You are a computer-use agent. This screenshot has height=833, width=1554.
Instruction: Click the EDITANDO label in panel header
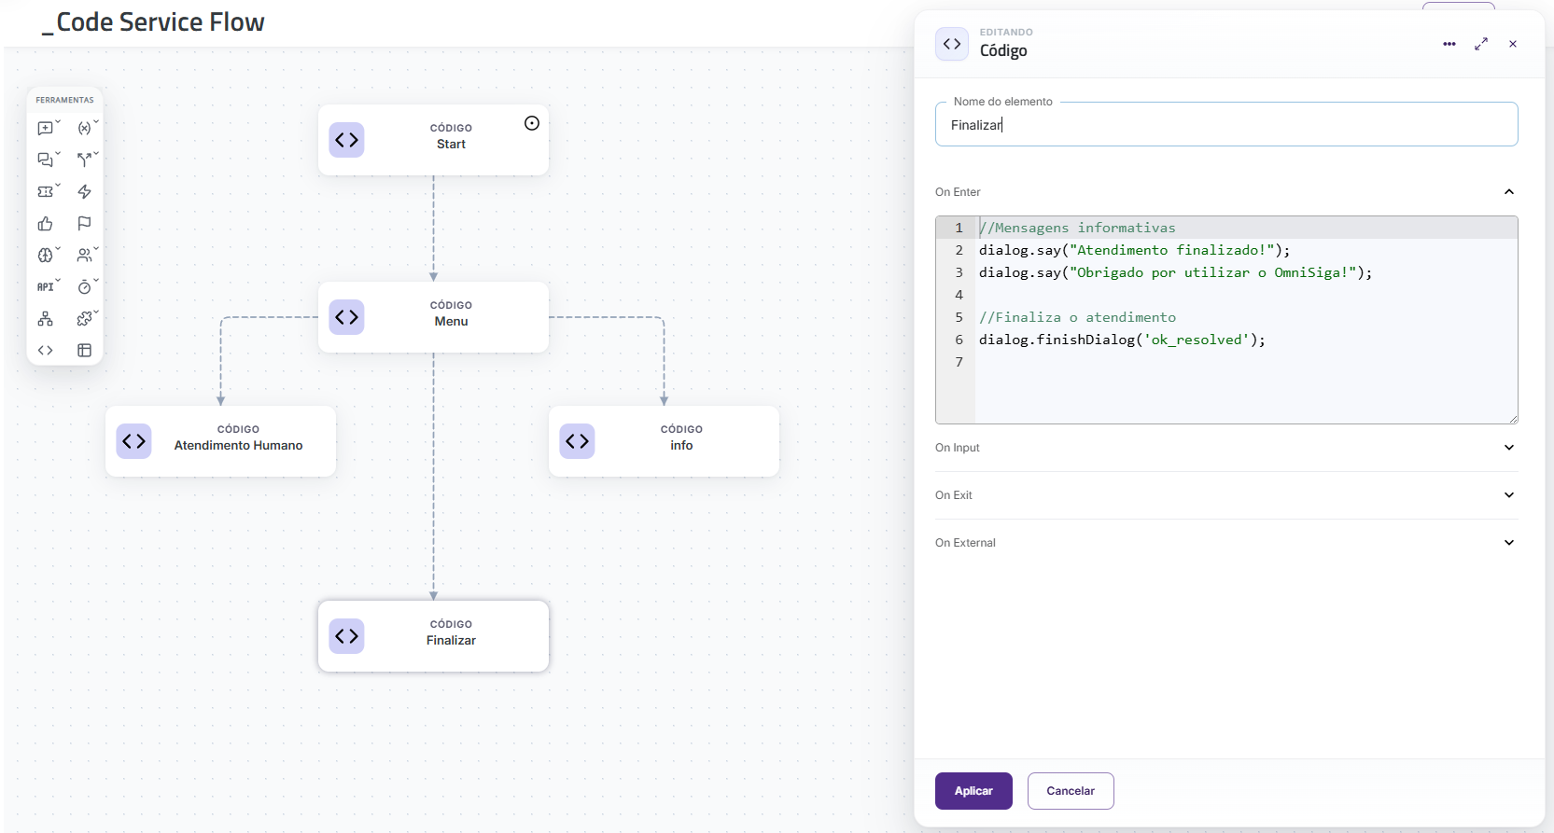point(1006,33)
